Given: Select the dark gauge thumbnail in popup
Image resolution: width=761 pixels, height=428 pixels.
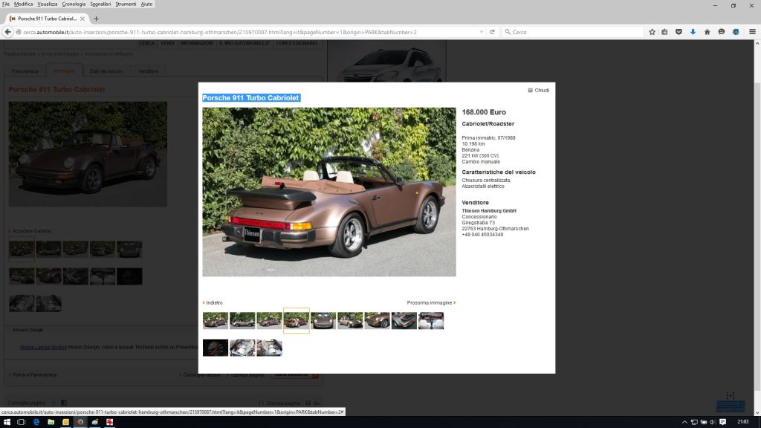Looking at the screenshot, I should (215, 348).
